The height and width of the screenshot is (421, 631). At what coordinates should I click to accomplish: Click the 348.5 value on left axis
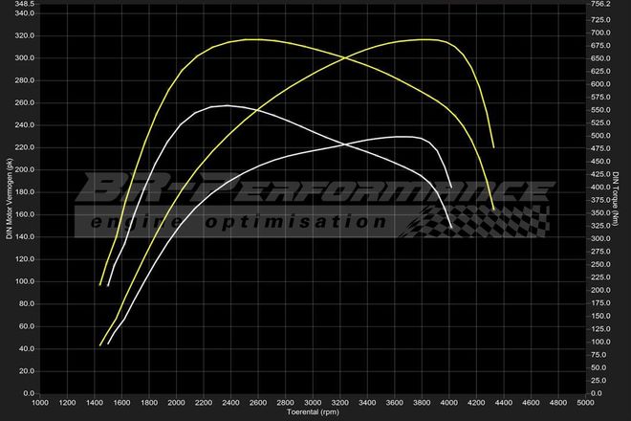(23, 4)
